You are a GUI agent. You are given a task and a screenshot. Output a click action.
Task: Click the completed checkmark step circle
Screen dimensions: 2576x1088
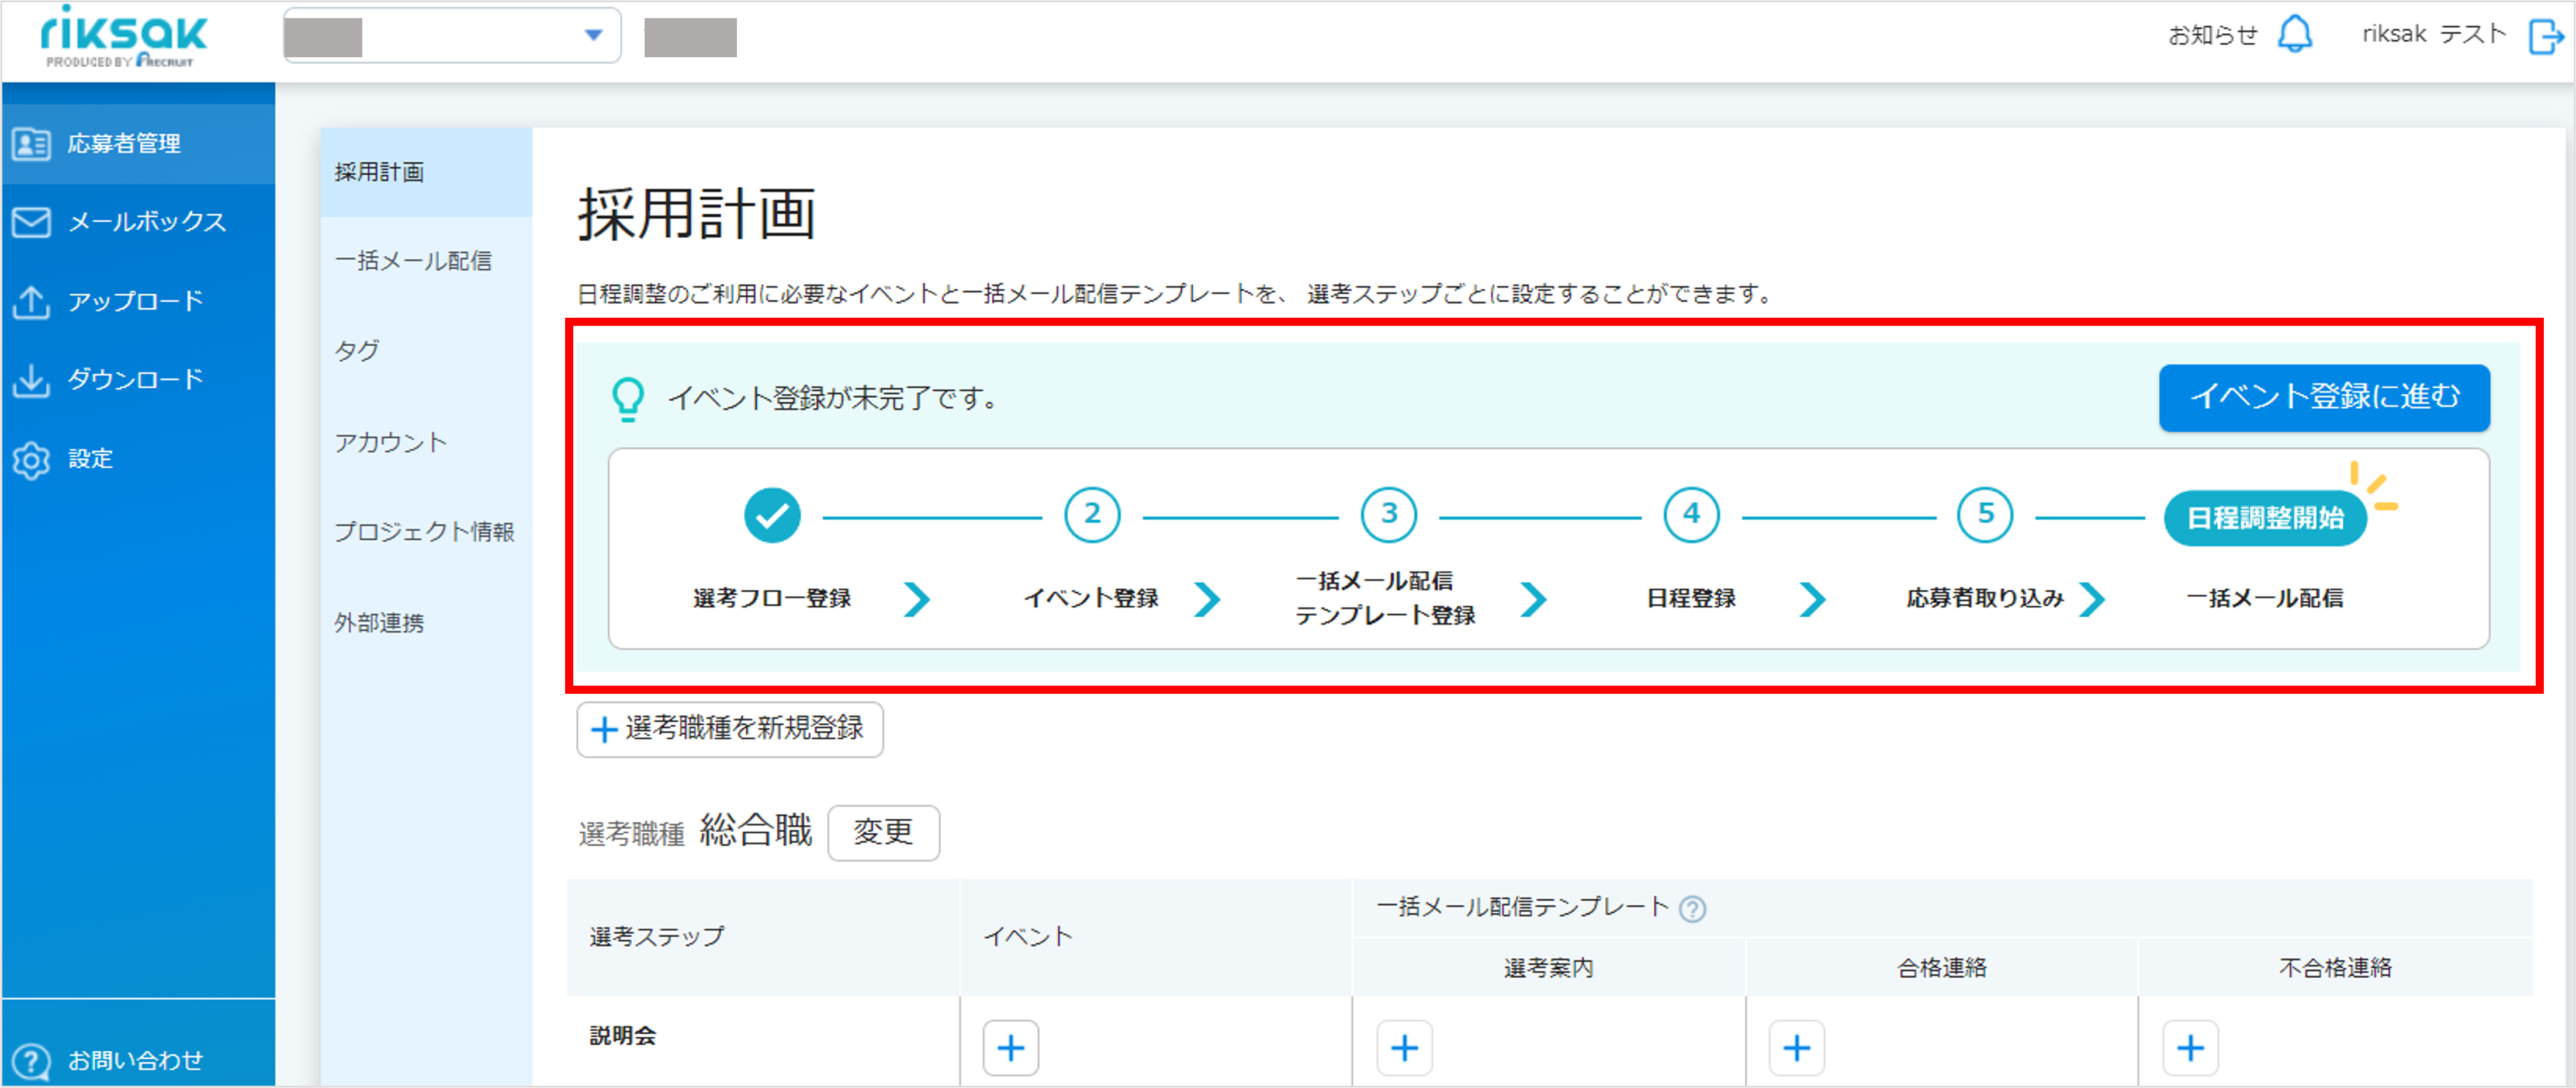tap(772, 516)
